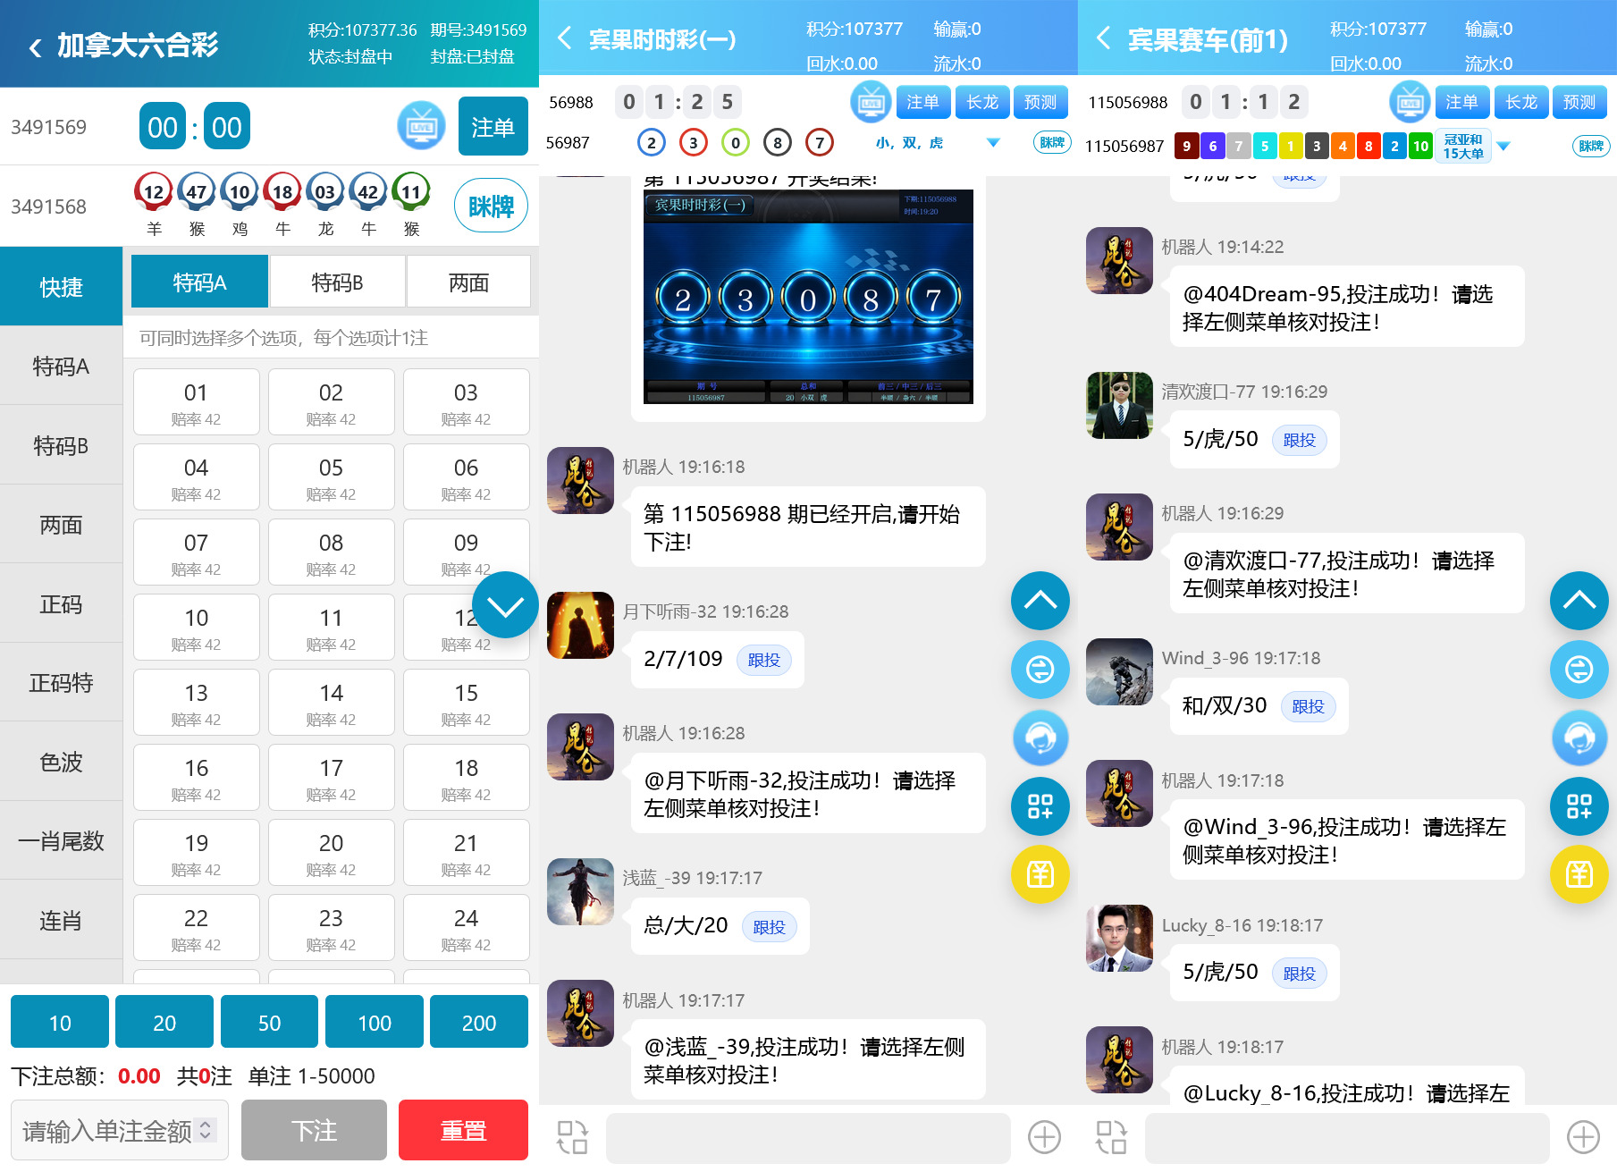Choose the 200 chip amount
This screenshot has height=1172, width=1617.
click(479, 1022)
